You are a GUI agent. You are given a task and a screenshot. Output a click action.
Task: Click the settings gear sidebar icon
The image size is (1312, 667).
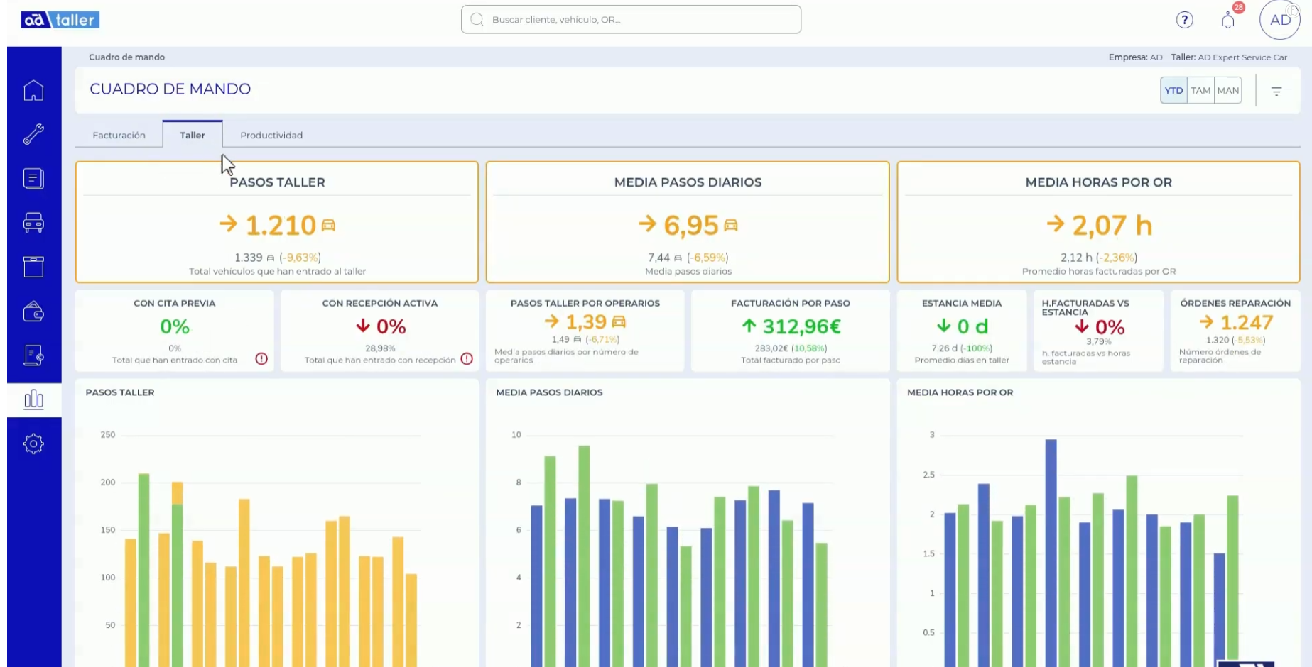pos(33,444)
